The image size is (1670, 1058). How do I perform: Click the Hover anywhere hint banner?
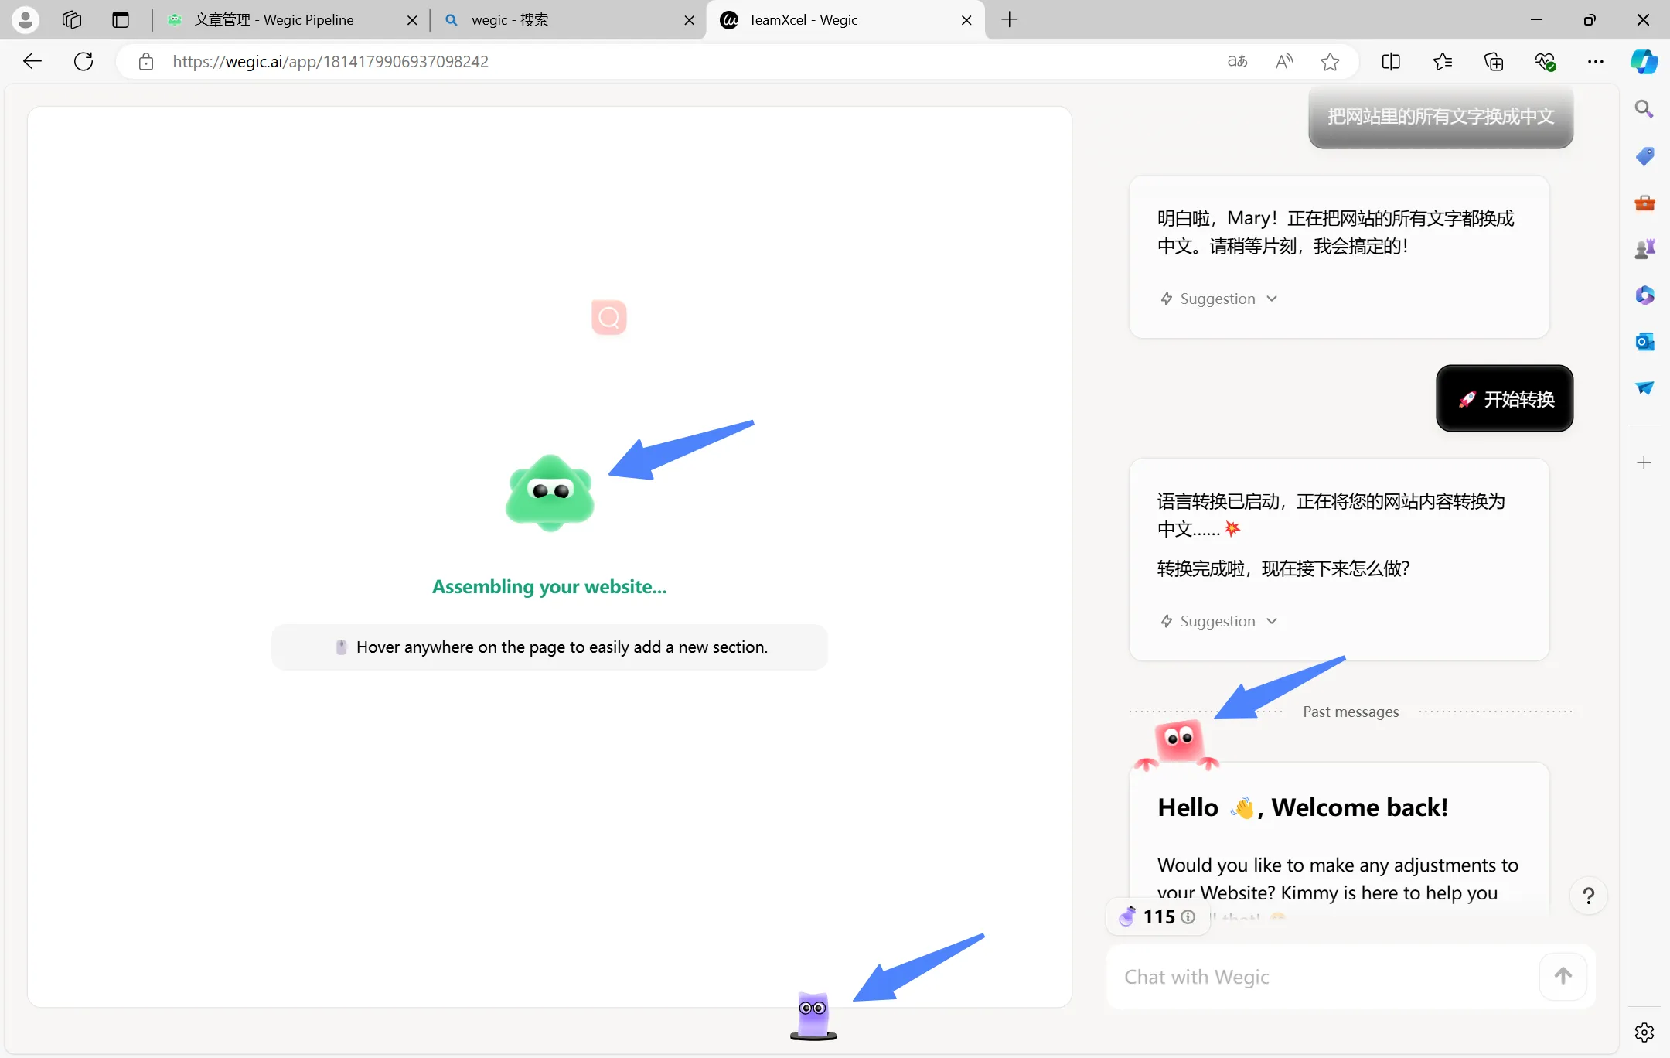pyautogui.click(x=550, y=647)
